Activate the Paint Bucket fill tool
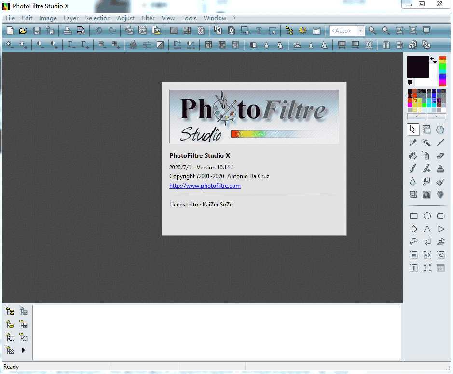The image size is (453, 374). pos(413,155)
